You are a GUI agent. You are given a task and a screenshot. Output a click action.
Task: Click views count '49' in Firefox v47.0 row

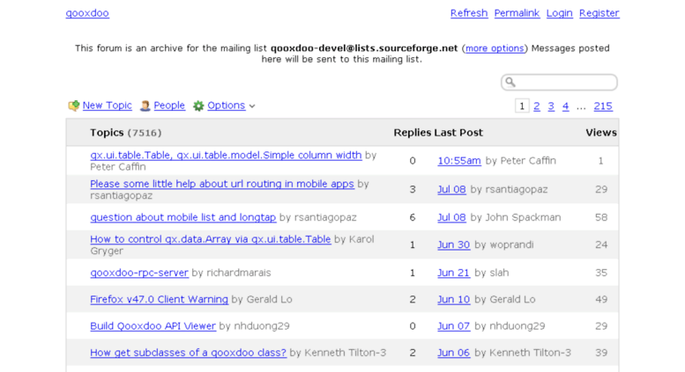pyautogui.click(x=601, y=299)
